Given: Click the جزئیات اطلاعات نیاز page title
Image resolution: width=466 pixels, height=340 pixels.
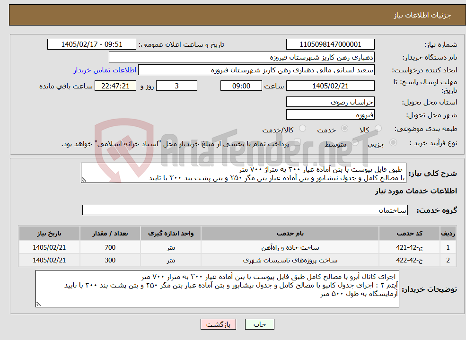Looking at the screenshot, I should tap(422, 15).
